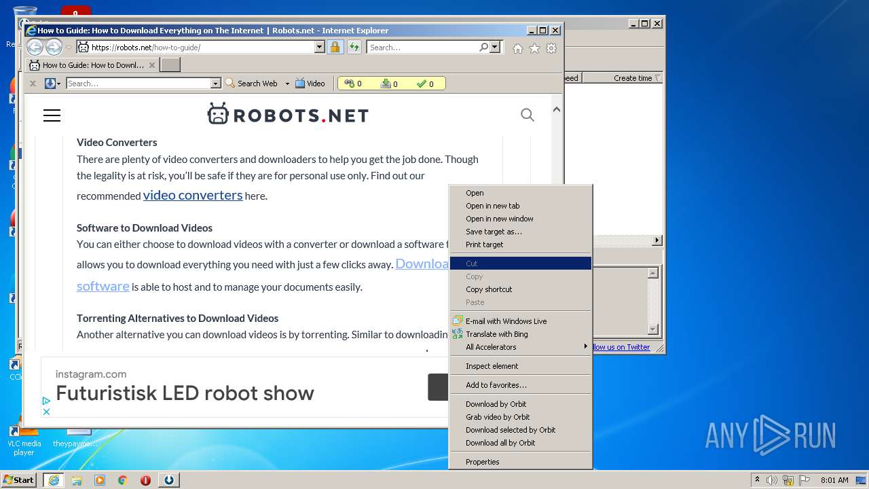Open Favorites star icon
Image resolution: width=869 pixels, height=489 pixels.
click(x=534, y=48)
